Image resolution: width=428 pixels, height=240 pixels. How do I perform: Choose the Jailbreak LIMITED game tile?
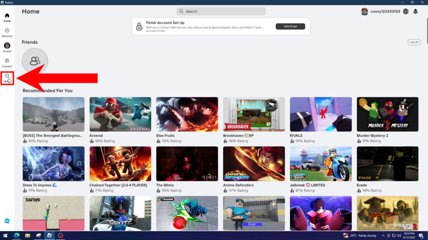tap(321, 164)
